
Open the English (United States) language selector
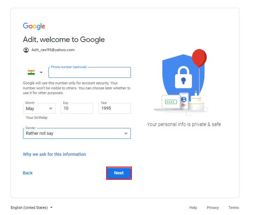[x=32, y=208]
